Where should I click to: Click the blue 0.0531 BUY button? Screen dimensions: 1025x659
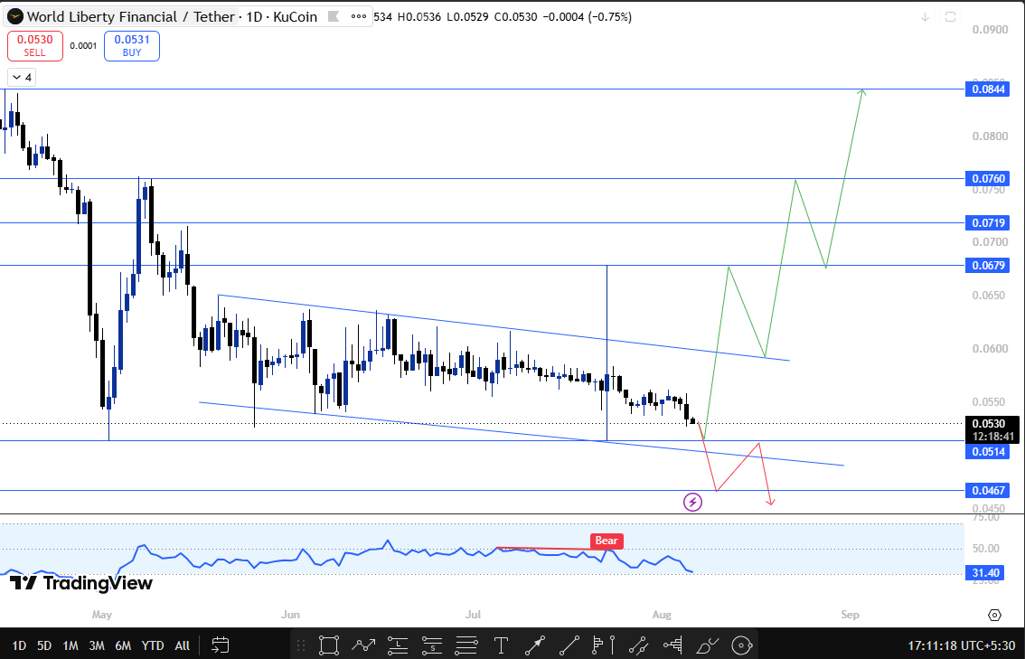132,46
